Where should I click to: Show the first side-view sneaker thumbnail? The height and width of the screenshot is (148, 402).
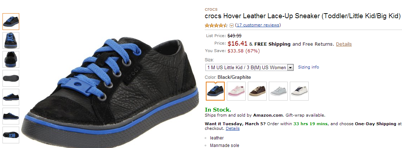(11, 21)
